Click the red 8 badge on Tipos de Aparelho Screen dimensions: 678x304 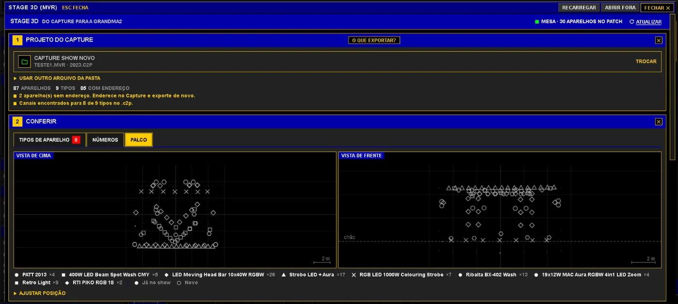pyautogui.click(x=76, y=140)
